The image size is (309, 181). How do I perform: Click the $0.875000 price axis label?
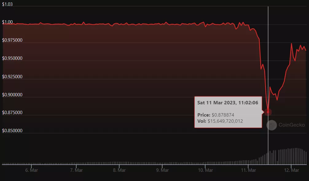[12, 113]
